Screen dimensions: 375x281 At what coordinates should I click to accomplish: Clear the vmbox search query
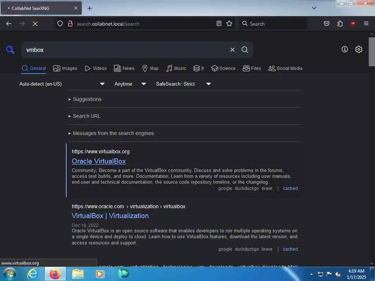(232, 50)
